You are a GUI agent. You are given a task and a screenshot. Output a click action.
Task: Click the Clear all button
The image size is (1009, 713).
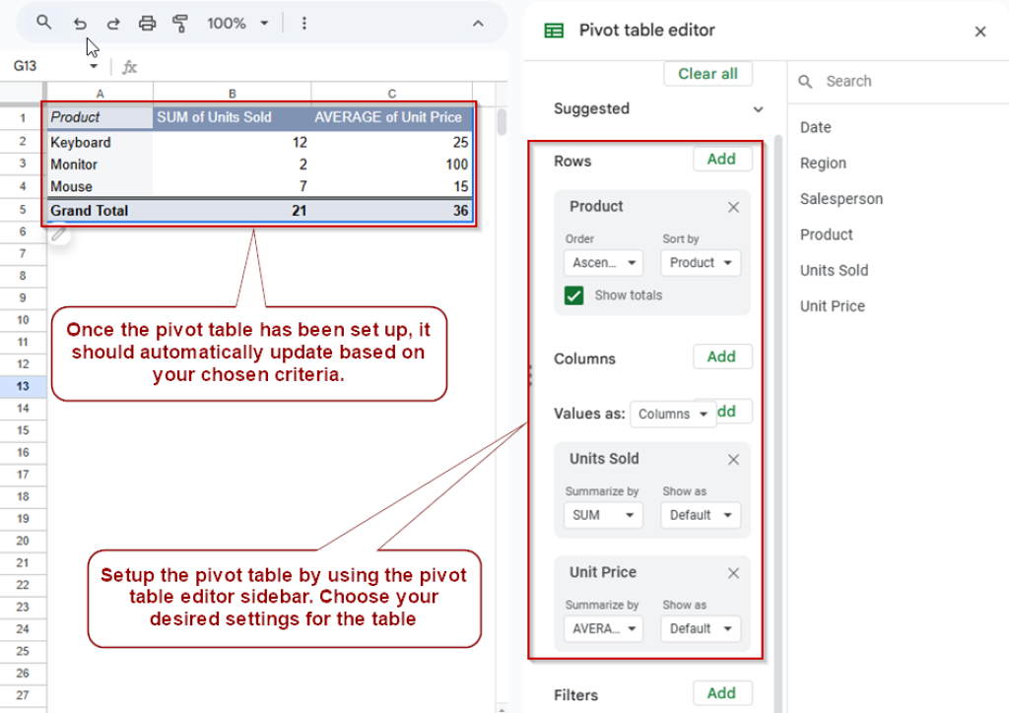pos(707,73)
